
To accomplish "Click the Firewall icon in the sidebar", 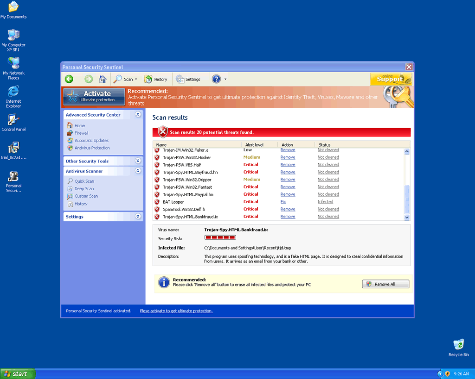I will click(70, 133).
